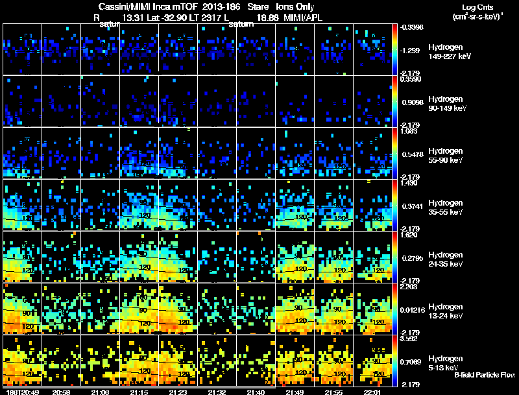519x395 pixels.
Task: Click the 21:55 time label
Action: [x=333, y=392]
